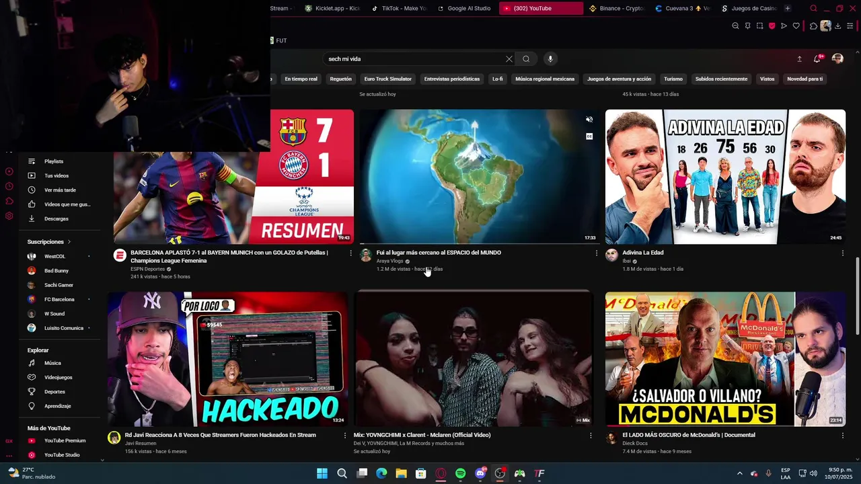The height and width of the screenshot is (484, 861).
Task: Open Videojuegos under Explorar
Action: click(58, 377)
